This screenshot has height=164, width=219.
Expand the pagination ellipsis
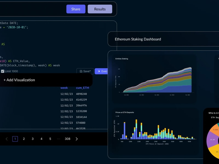tap(59, 139)
